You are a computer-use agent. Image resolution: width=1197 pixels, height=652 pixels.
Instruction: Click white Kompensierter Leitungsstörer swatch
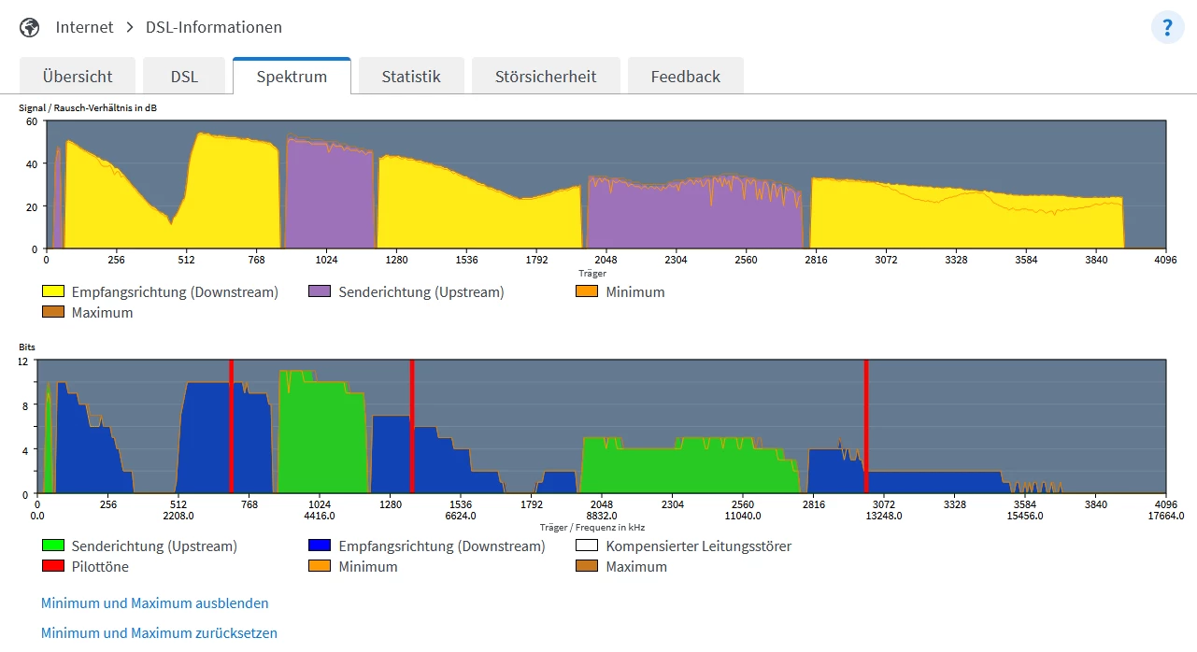point(587,546)
